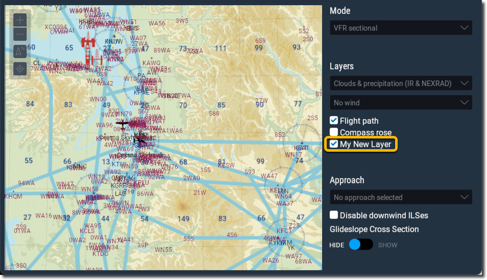The image size is (487, 280).
Task: Click the S88 airport label on map
Action: coord(214,114)
